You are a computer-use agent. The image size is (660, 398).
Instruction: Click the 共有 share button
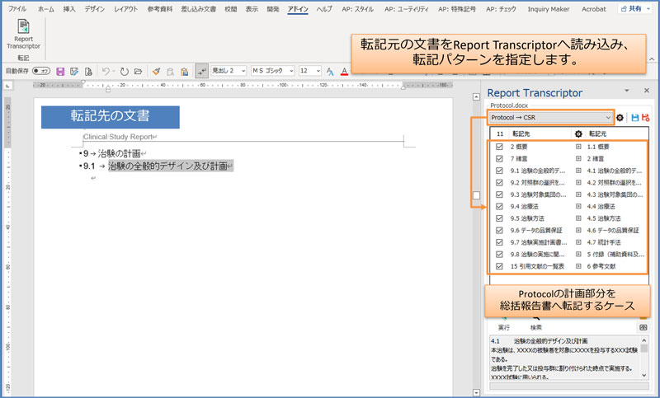634,7
